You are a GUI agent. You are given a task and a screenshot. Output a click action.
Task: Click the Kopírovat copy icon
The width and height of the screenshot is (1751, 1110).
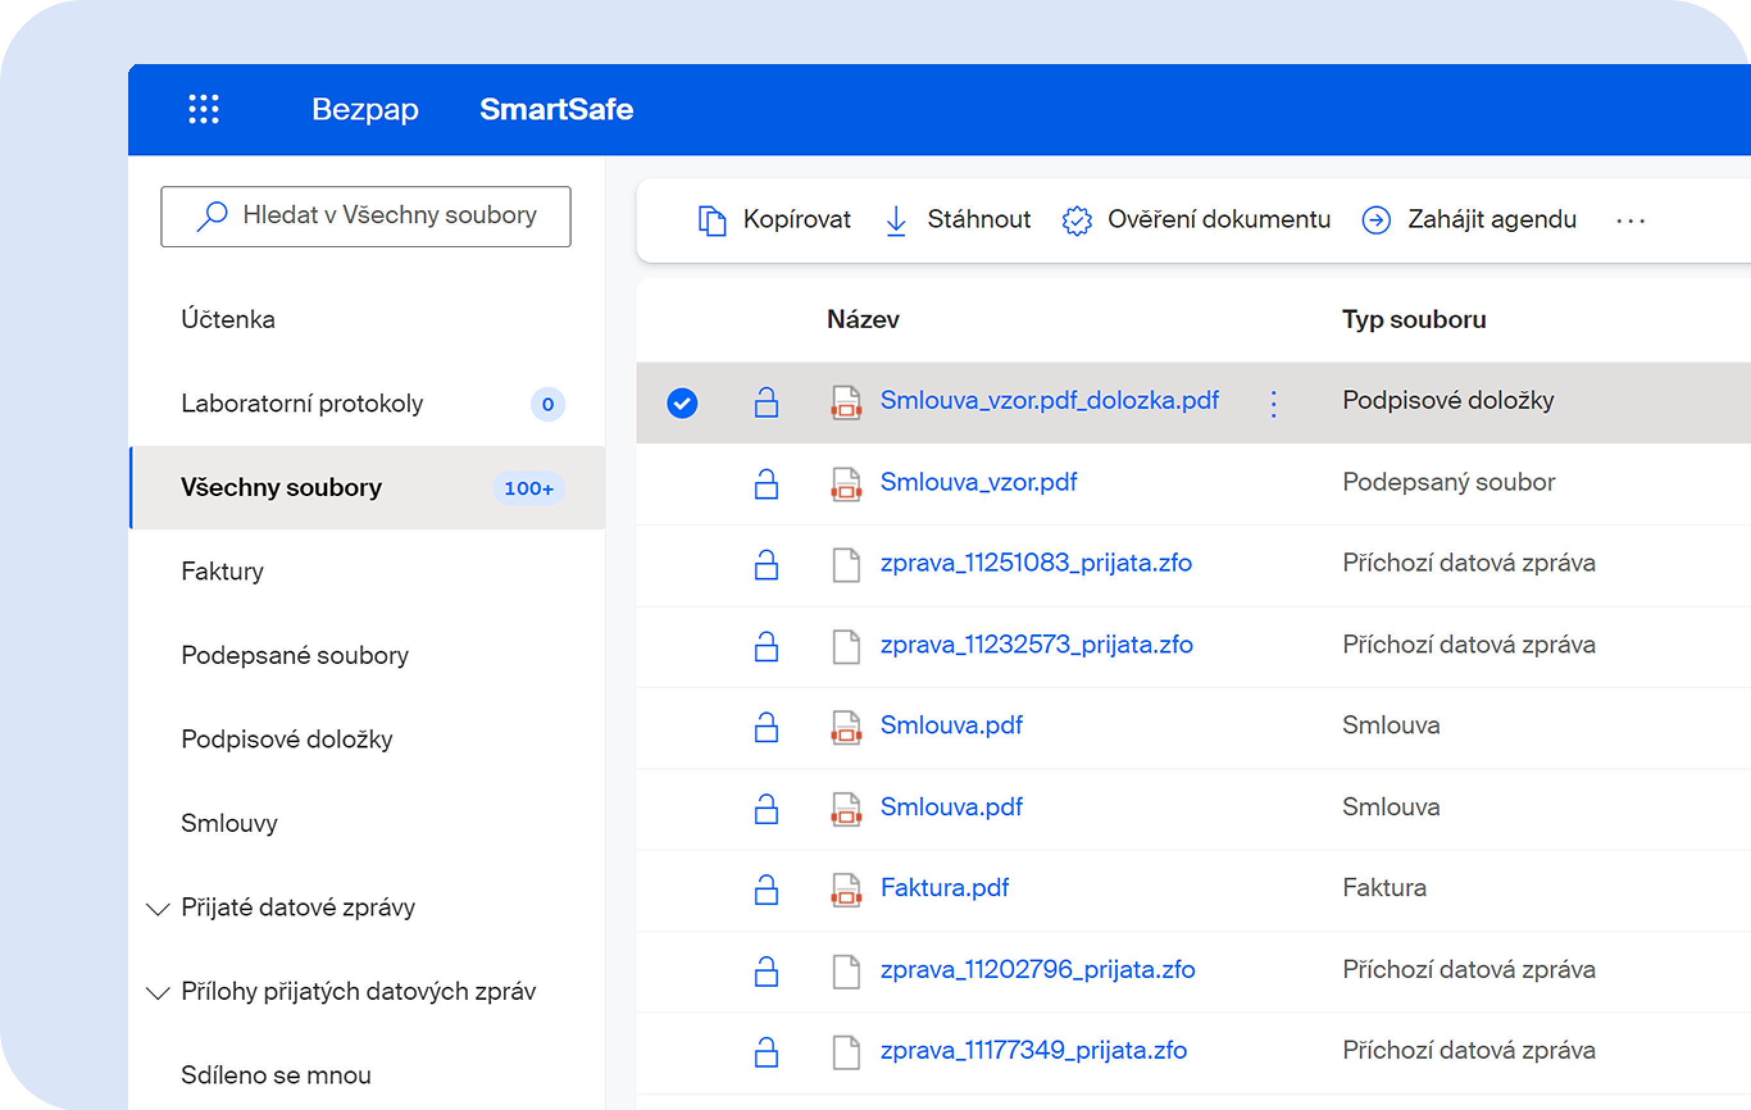click(x=712, y=220)
